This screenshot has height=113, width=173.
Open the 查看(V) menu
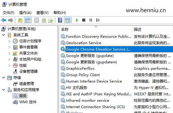click(42, 13)
